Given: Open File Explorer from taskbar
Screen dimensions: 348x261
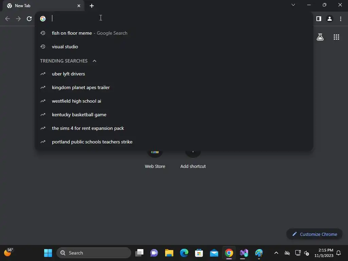Looking at the screenshot, I should tap(169, 253).
